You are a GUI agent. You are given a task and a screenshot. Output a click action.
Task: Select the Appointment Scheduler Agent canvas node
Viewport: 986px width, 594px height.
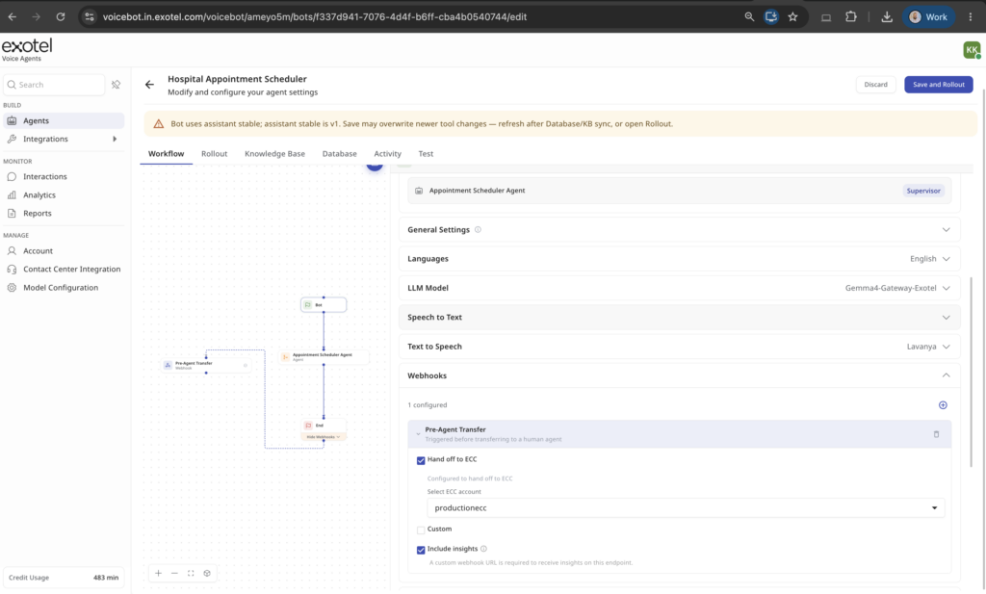click(324, 357)
